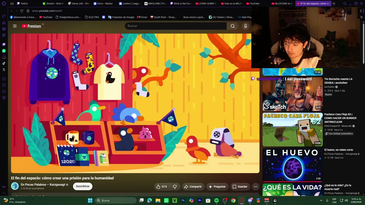The height and width of the screenshot is (205, 365).
Task: Open the Traductor de Google bookmark
Action: (x=121, y=17)
